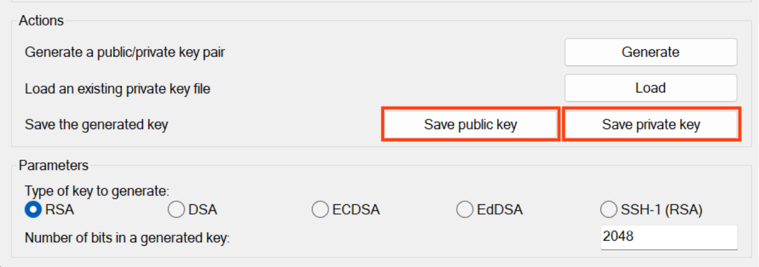Click the Actions group heading
Viewport: 759px width, 267px height.
(42, 20)
